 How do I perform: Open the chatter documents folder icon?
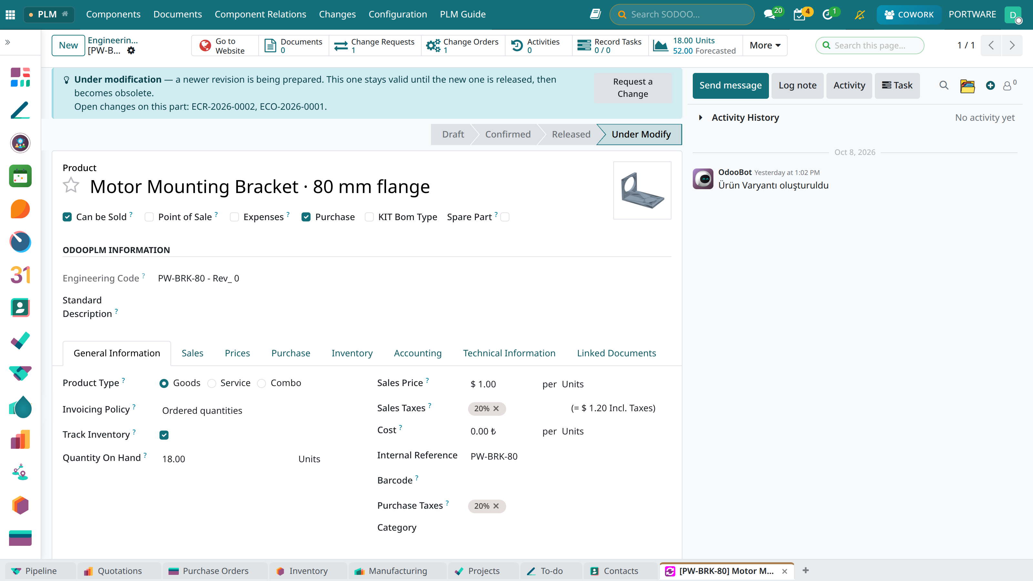[967, 86]
